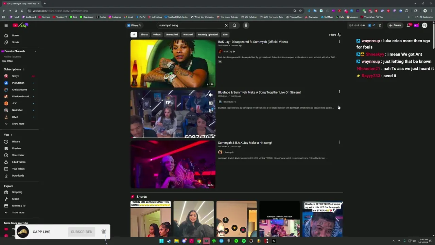Image resolution: width=435 pixels, height=245 pixels.
Task: Collapse the Favorite Channels section chevron
Action: point(35,51)
